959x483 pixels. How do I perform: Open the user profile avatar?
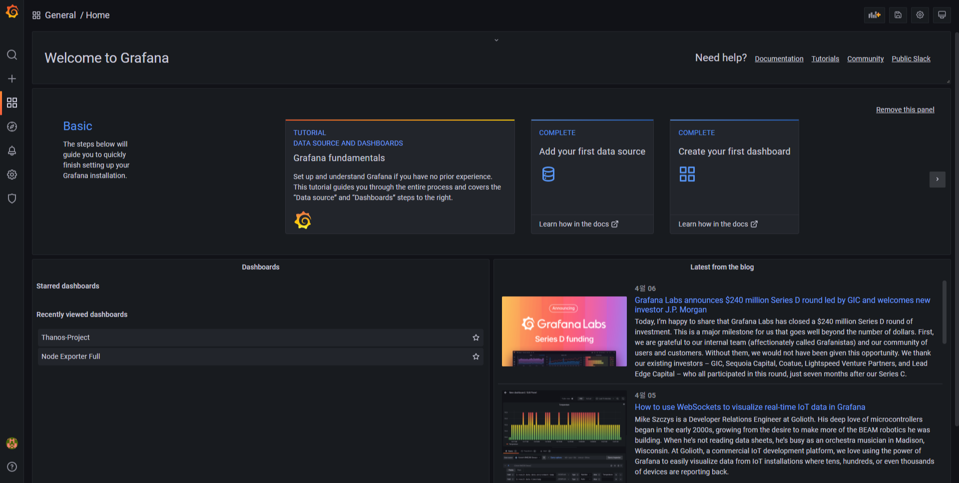12,443
